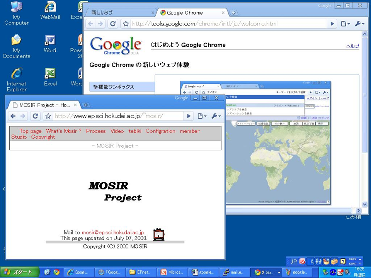This screenshot has width=371, height=278.
Task: Reload the Google Chrome welcome page
Action: (113, 24)
